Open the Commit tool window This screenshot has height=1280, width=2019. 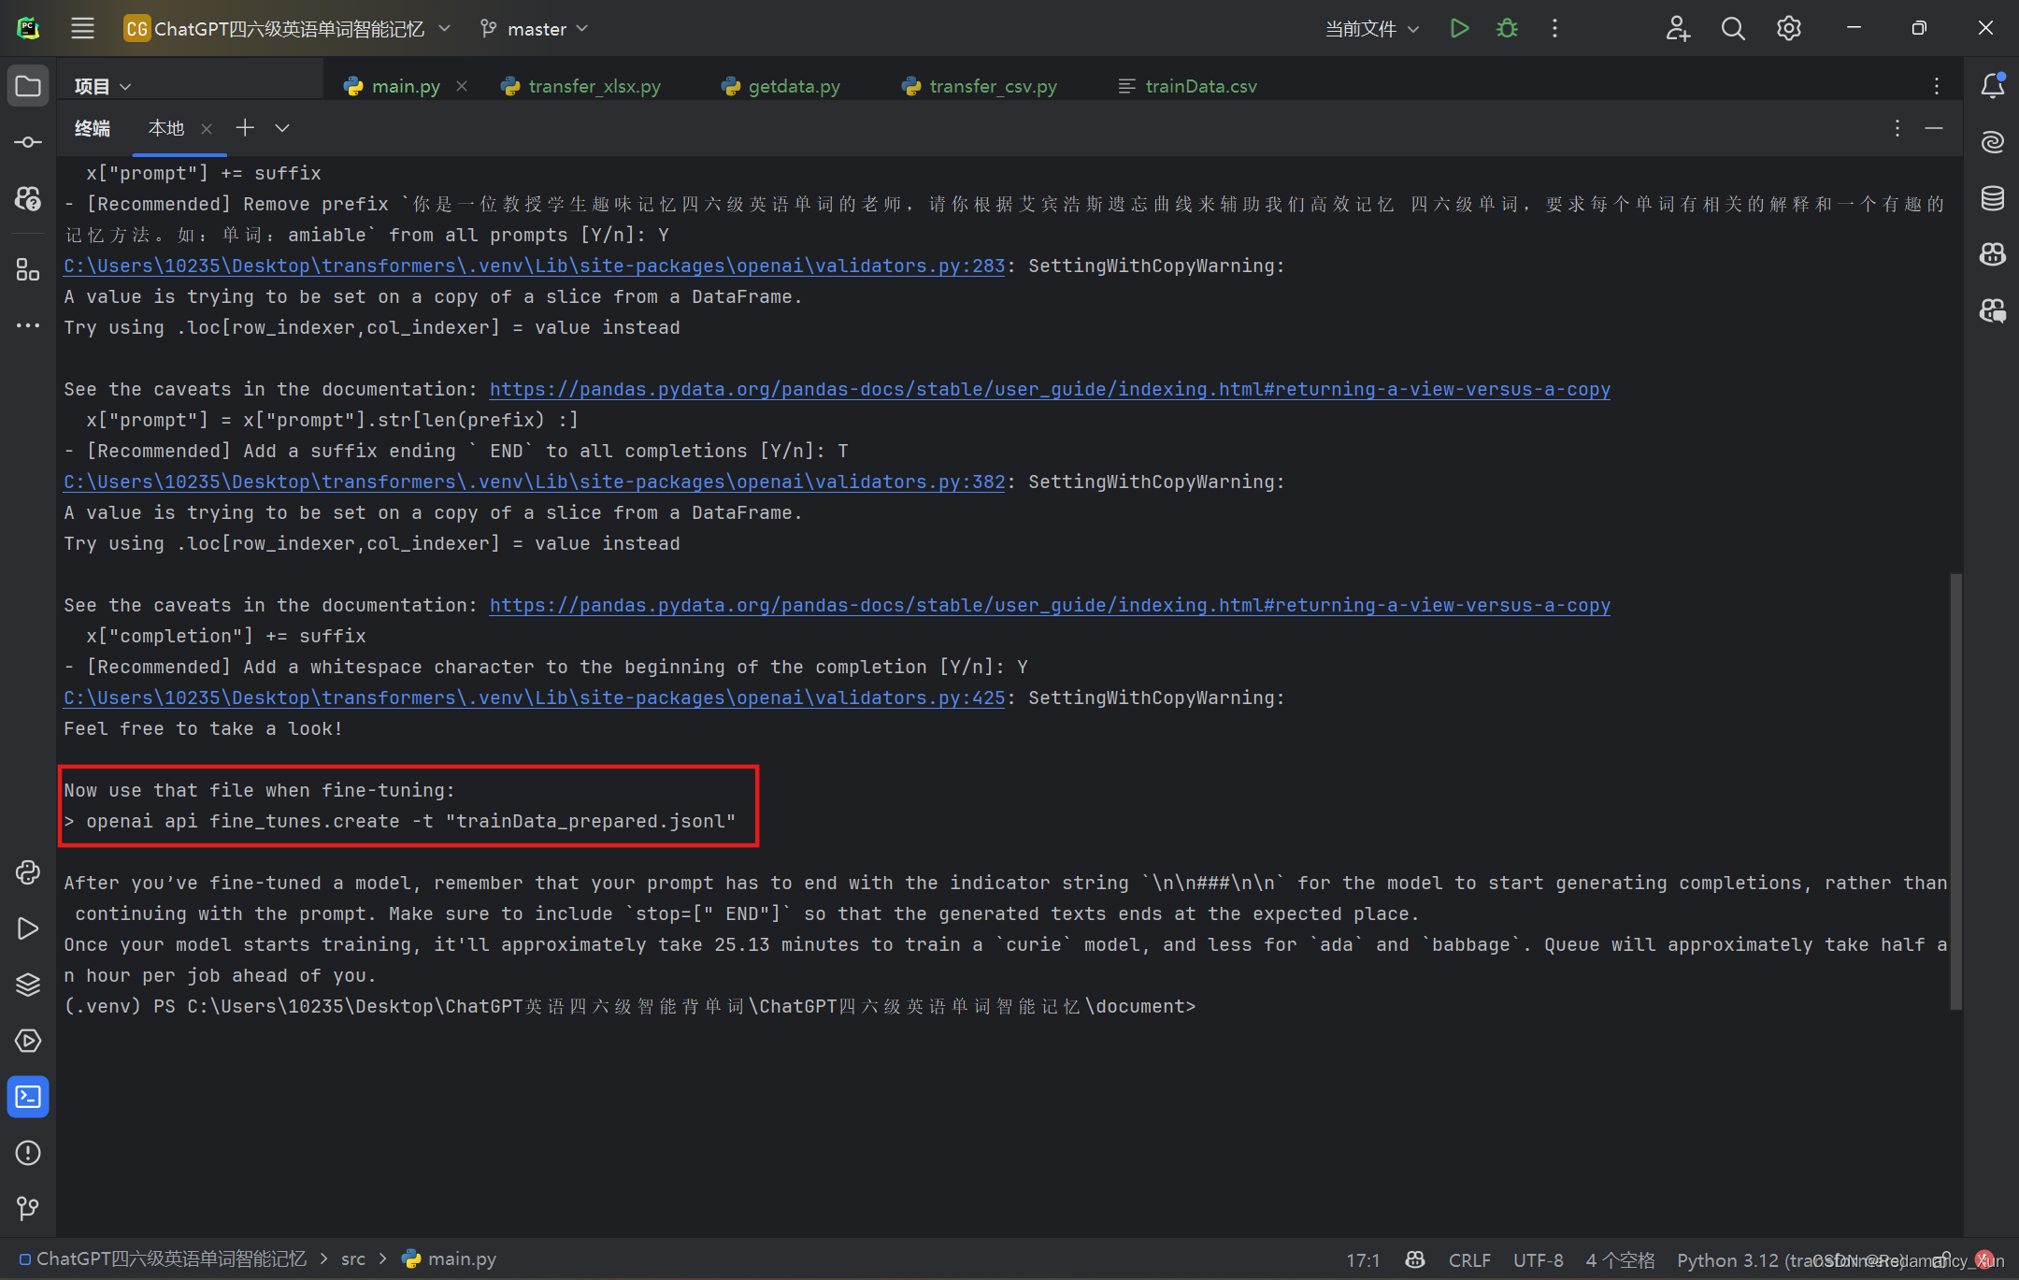tap(28, 142)
